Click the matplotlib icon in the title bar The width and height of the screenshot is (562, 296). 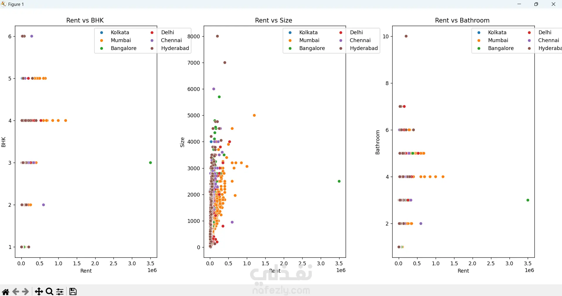4,4
